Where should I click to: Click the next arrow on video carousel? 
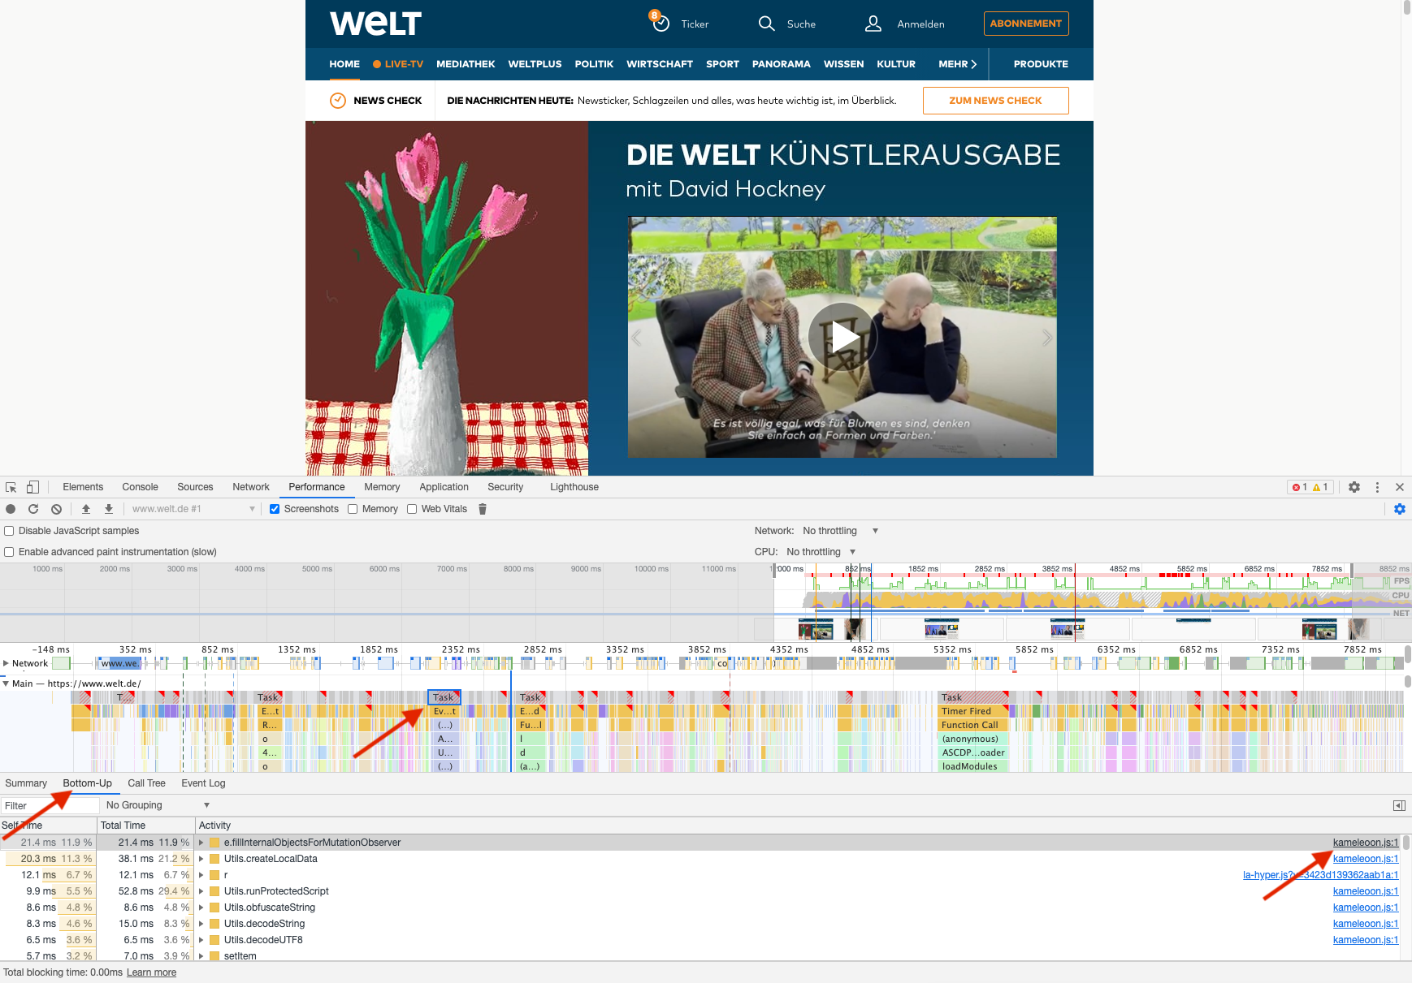click(1047, 338)
